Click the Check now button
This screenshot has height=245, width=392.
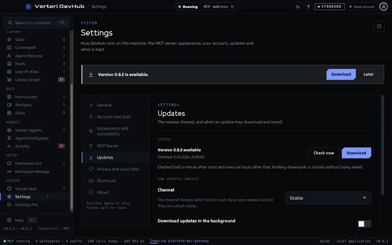click(324, 153)
